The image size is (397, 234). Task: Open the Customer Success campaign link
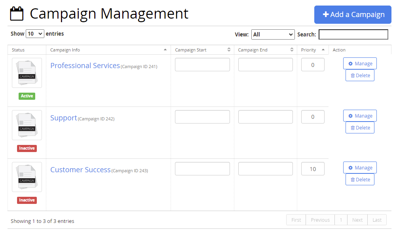coord(80,169)
